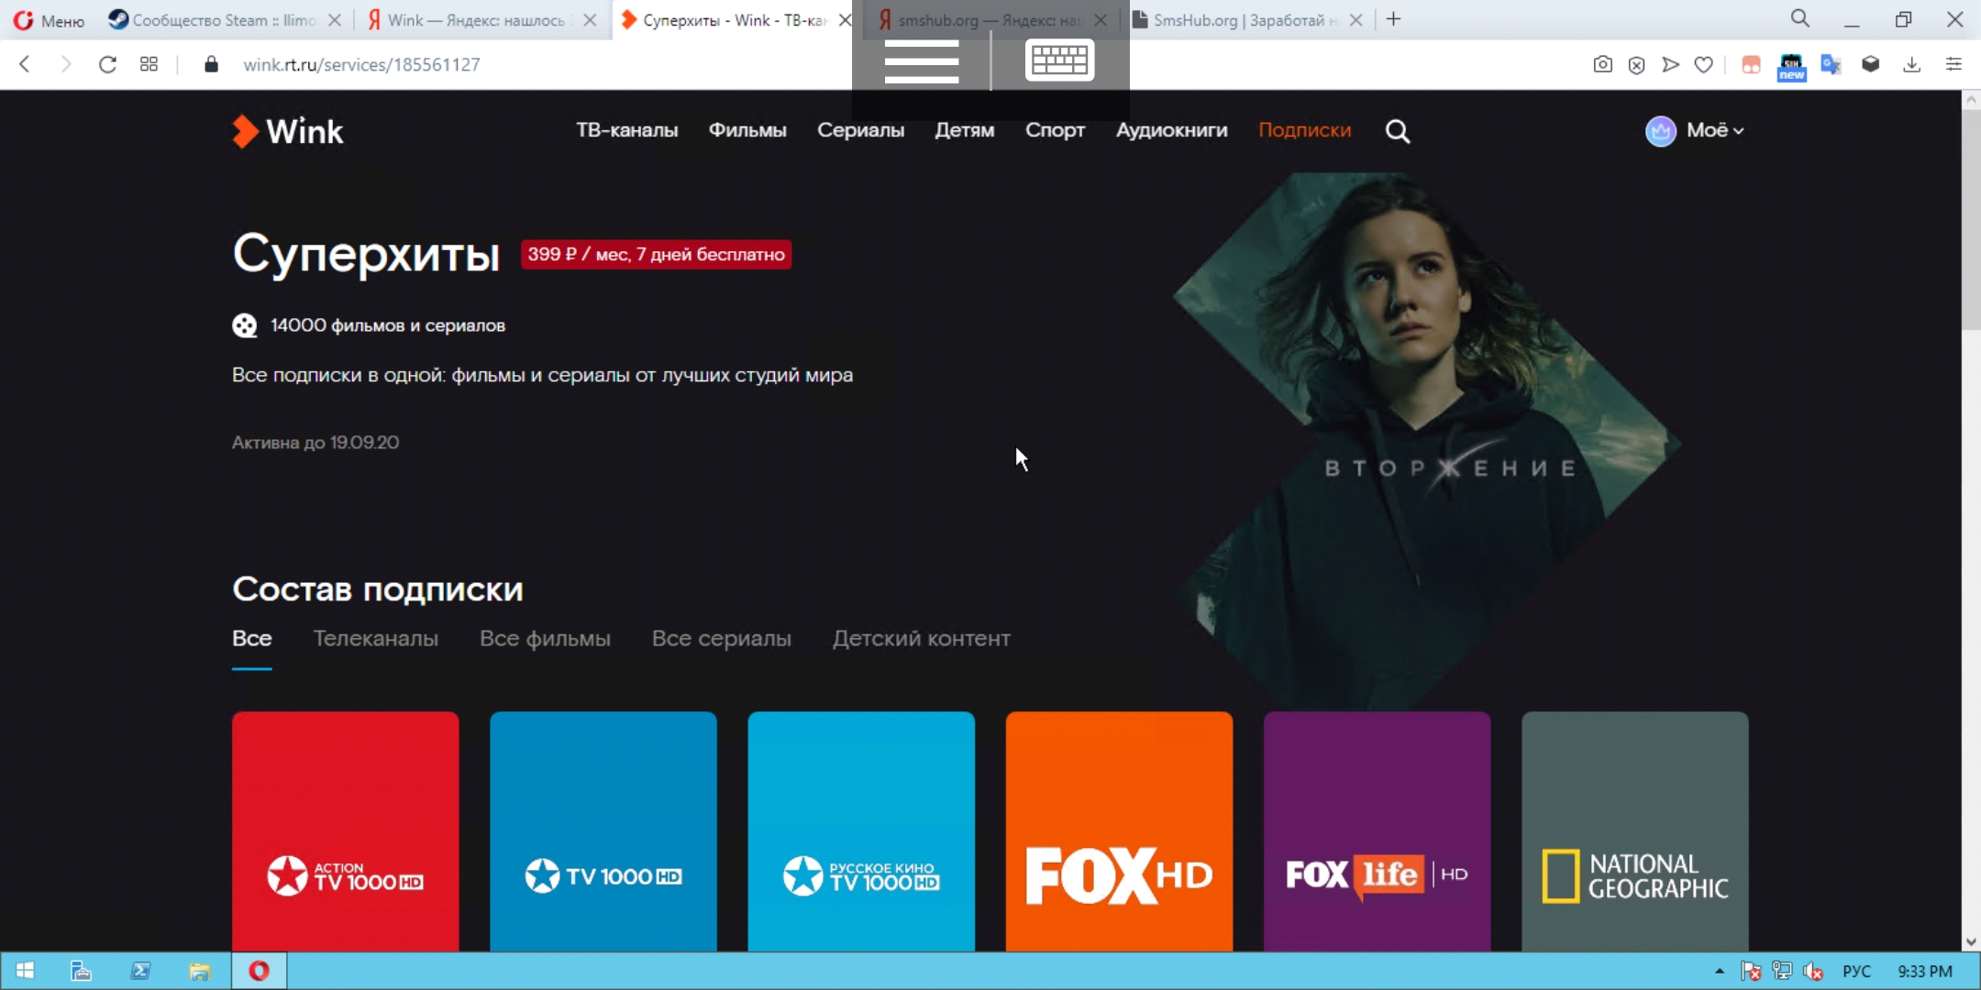Close the Сообщество Steam tab
Viewport: 1981px width, 990px height.
[x=335, y=19]
